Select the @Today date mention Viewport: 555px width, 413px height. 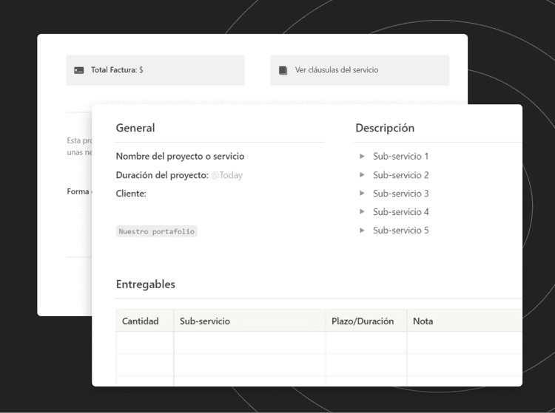coord(226,176)
